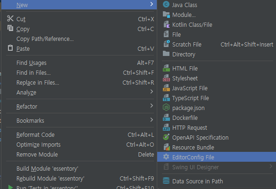
Task: Click the Cut scissors icon
Action: click(x=10, y=18)
